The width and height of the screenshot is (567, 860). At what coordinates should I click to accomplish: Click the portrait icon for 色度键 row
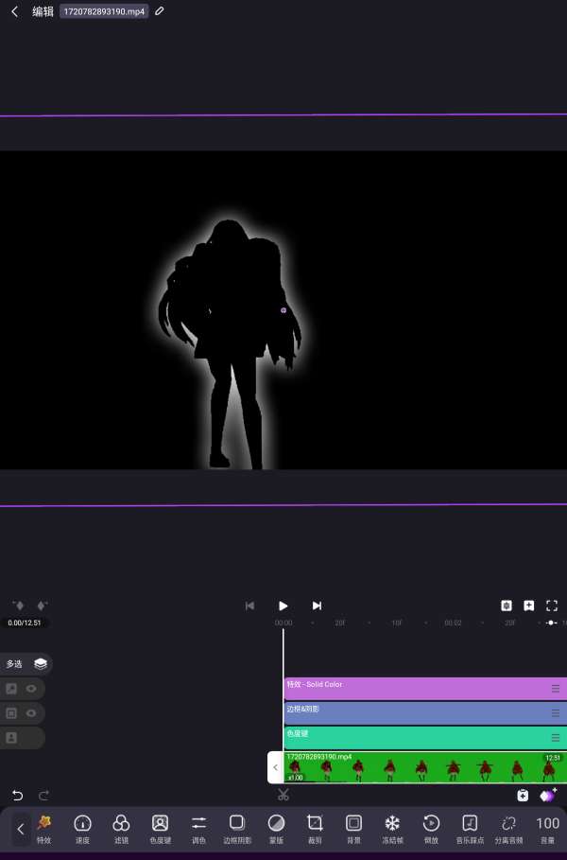point(11,738)
